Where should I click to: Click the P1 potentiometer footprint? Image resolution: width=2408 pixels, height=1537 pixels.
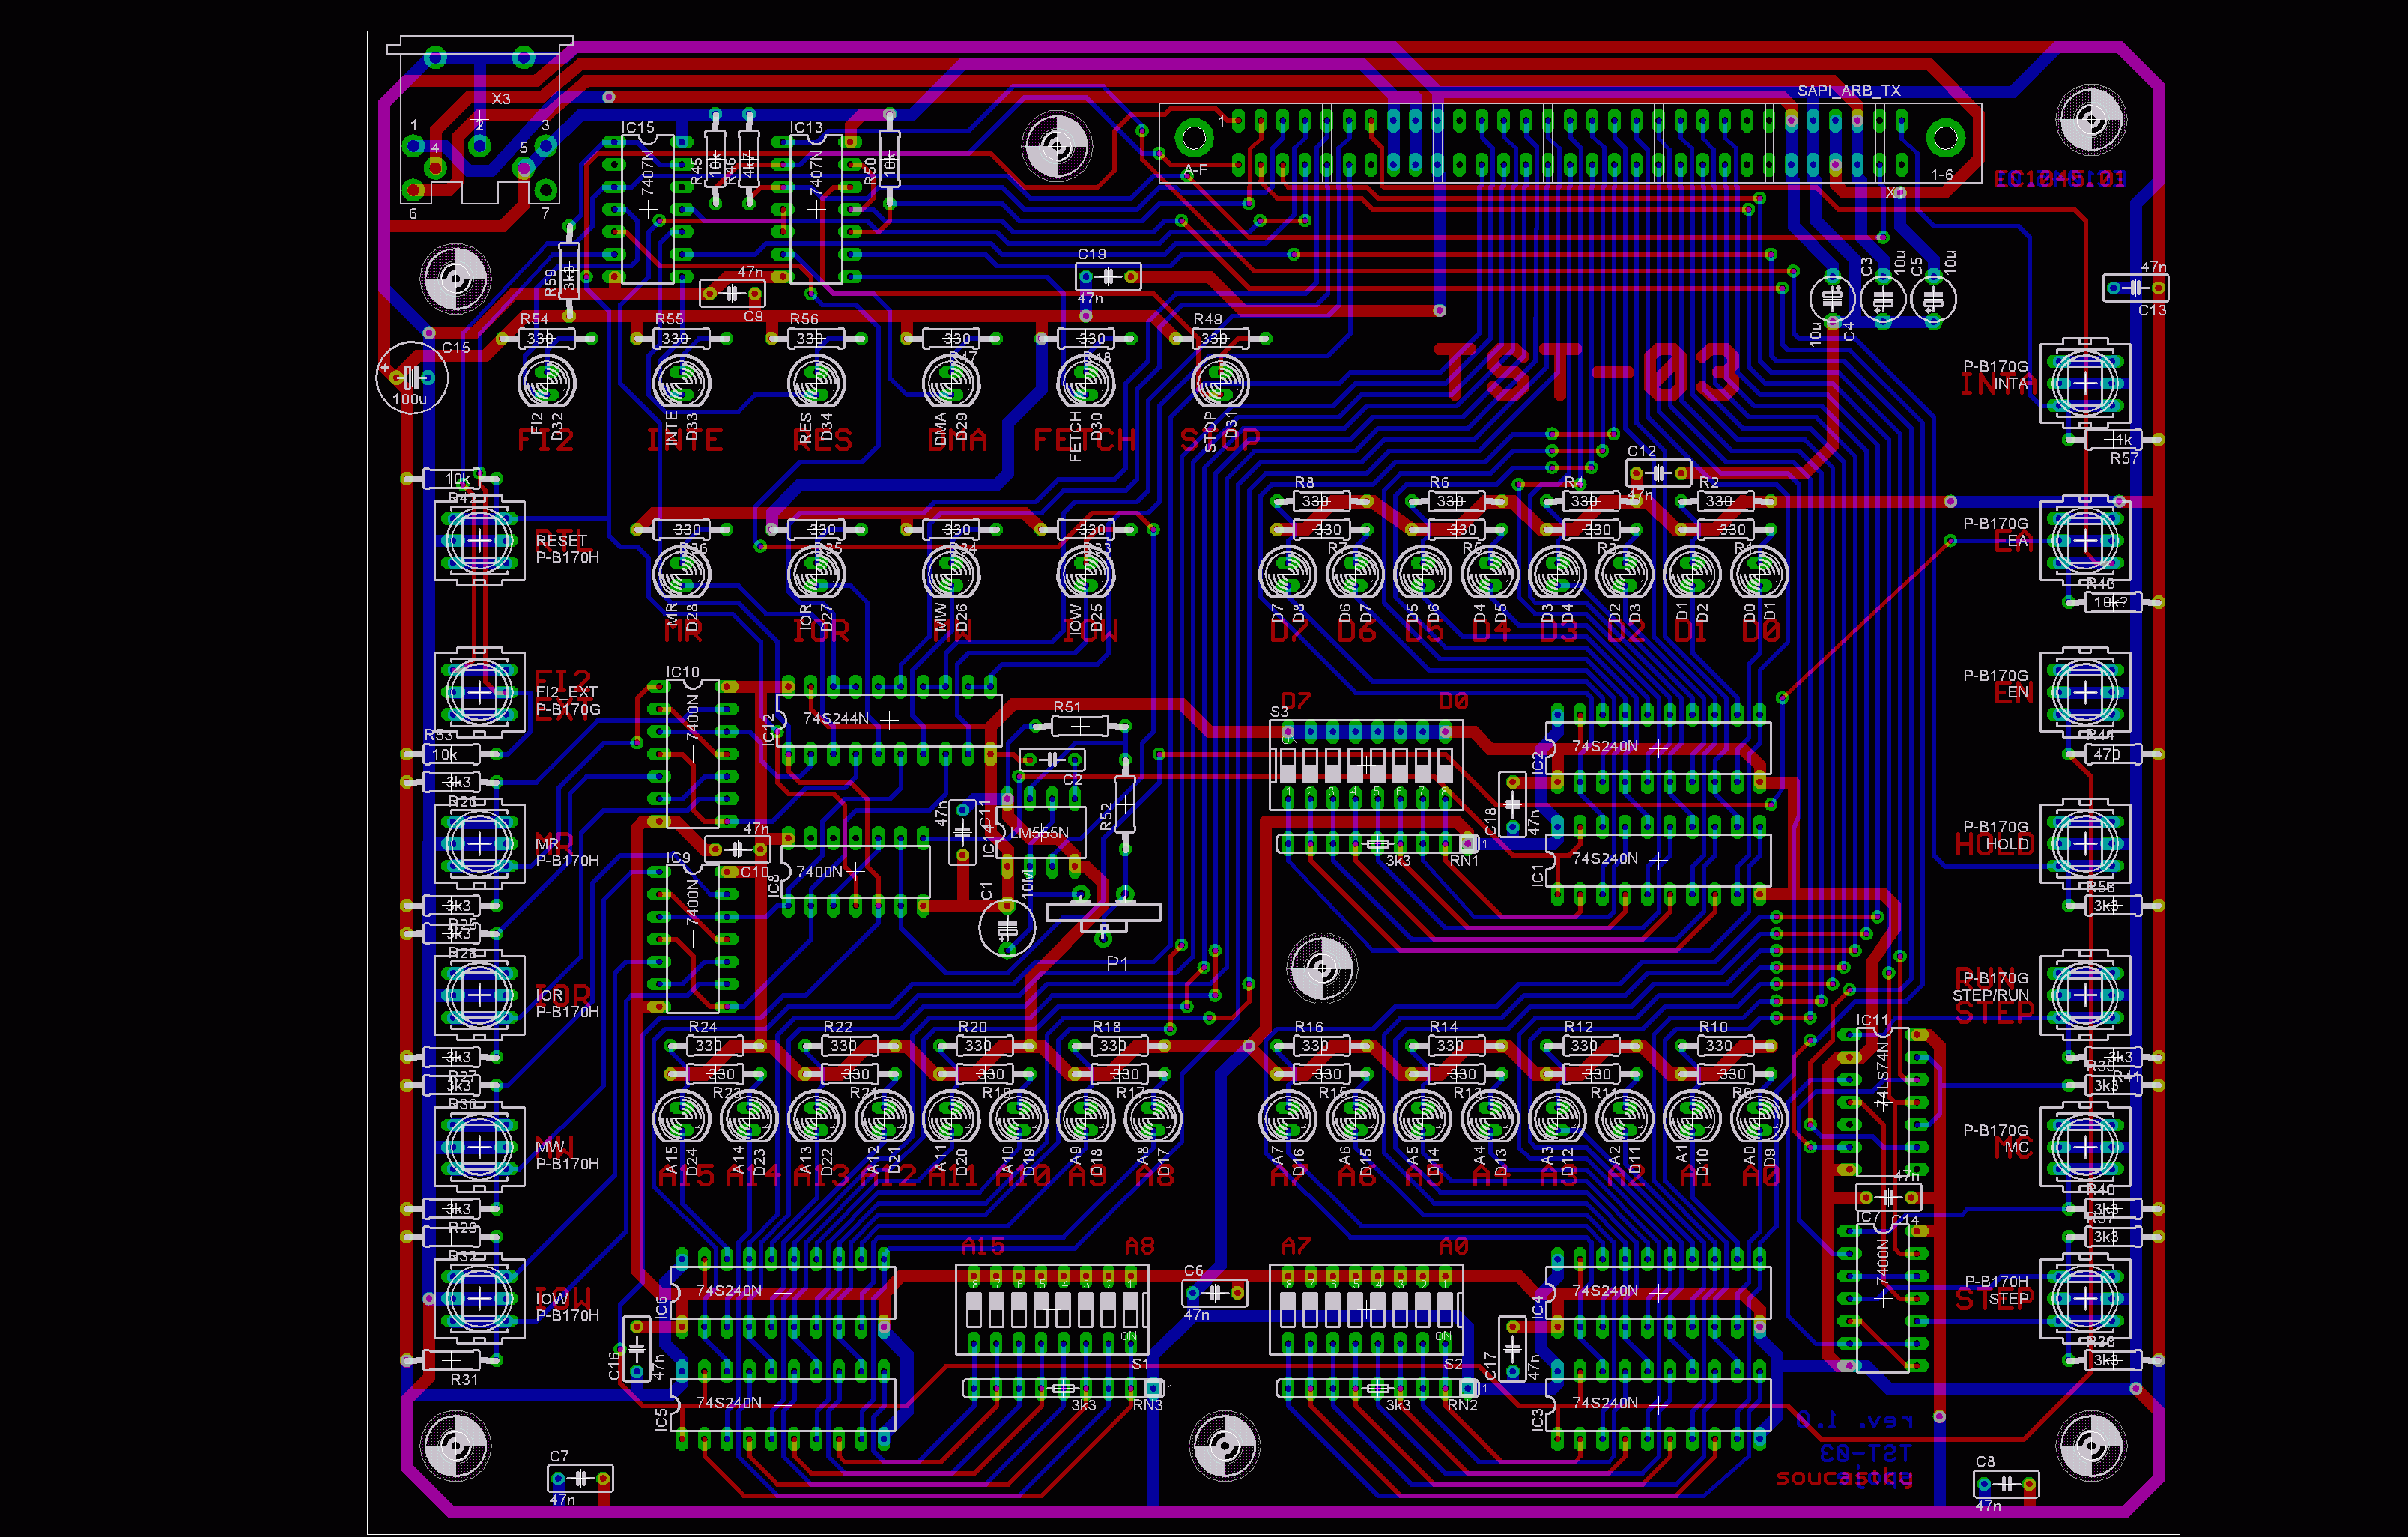pyautogui.click(x=1103, y=916)
